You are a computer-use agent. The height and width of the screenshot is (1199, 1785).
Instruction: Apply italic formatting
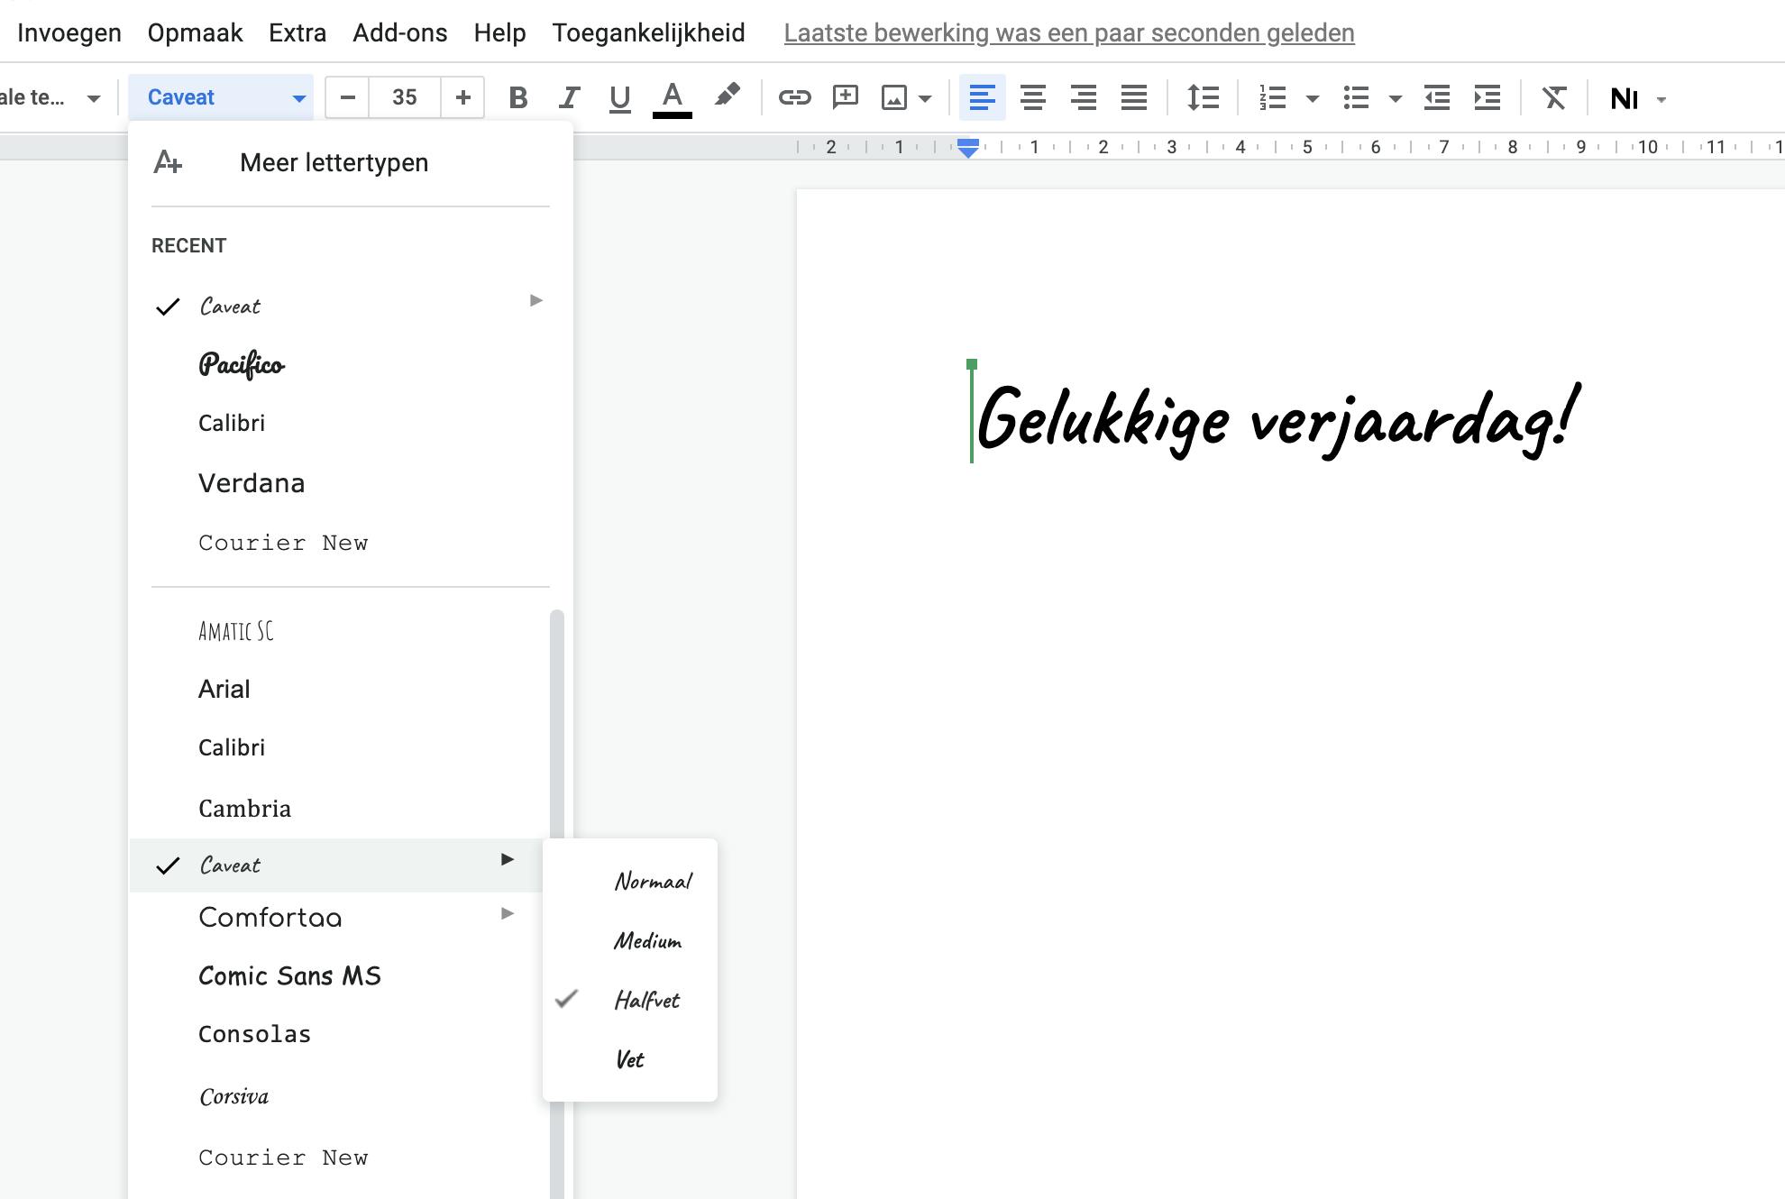click(569, 97)
